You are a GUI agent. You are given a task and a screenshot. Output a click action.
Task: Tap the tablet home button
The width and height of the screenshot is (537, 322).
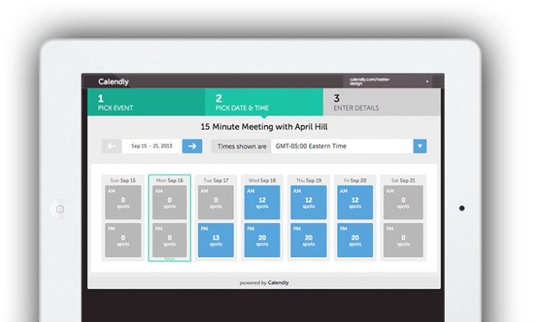(x=60, y=209)
